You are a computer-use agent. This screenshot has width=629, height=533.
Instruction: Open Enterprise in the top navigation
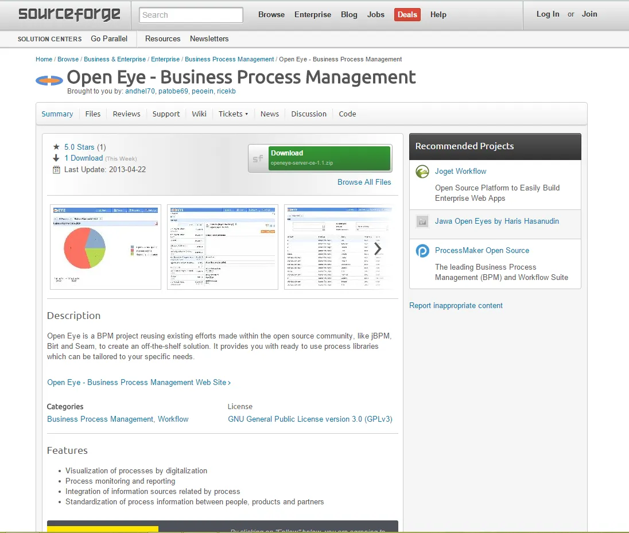[x=313, y=14]
